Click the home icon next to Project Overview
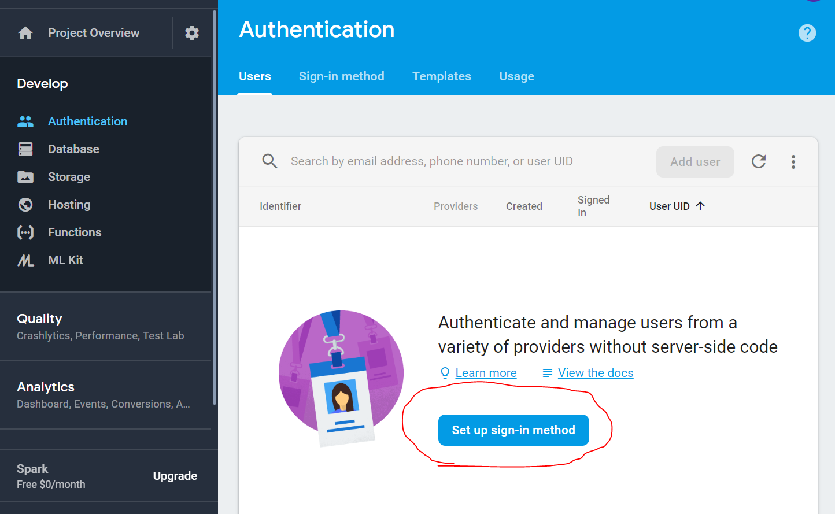Viewport: 835px width, 514px height. (25, 33)
